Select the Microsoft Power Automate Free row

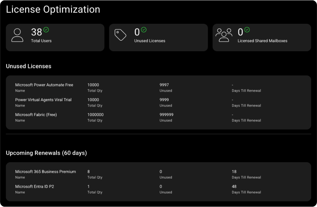[44, 85]
